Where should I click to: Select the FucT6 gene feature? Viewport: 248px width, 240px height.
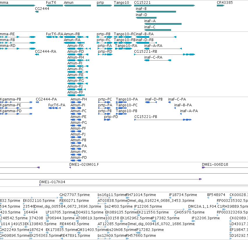click(x=54, y=6)
